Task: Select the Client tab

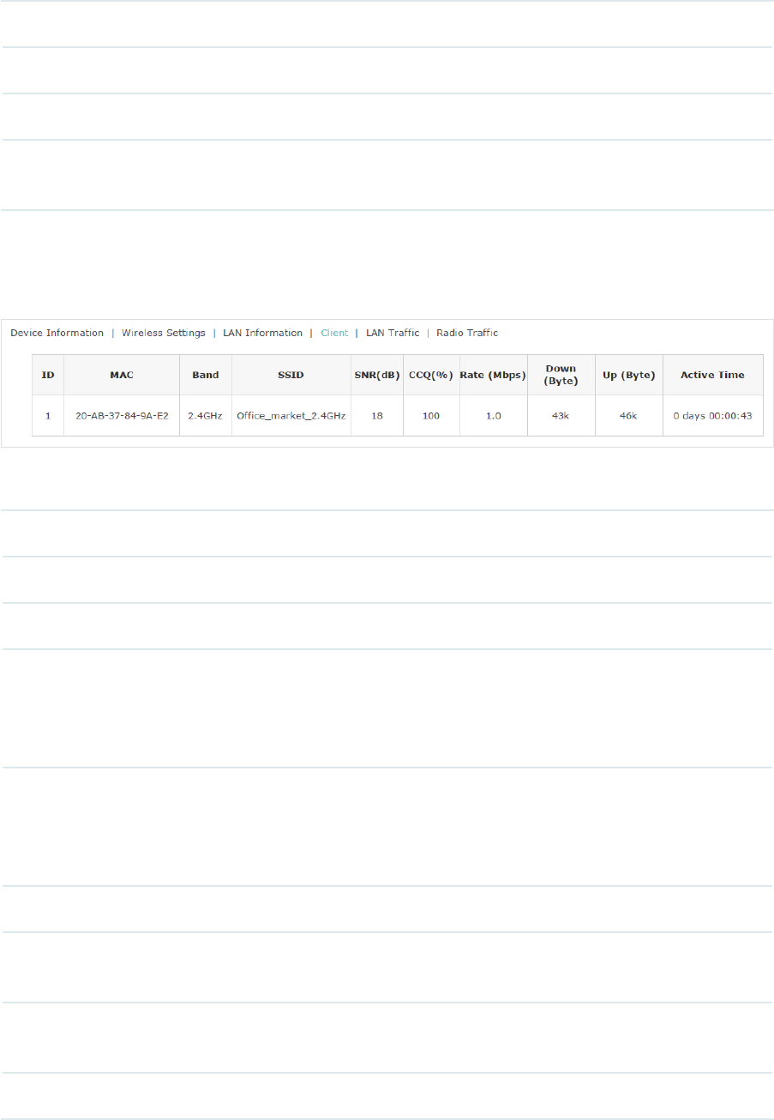Action: [334, 333]
